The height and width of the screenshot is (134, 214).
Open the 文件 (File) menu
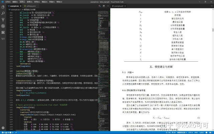8,2
